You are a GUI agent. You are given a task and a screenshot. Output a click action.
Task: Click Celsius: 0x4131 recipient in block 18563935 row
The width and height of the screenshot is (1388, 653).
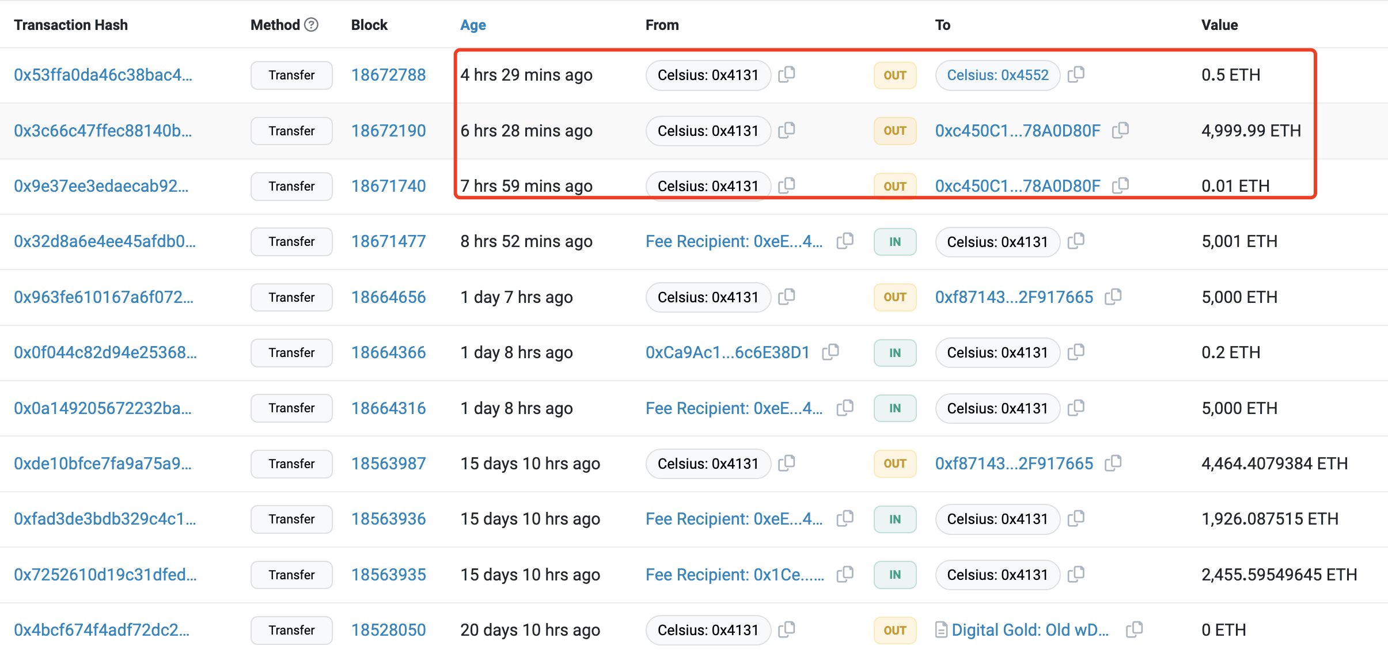coord(998,575)
